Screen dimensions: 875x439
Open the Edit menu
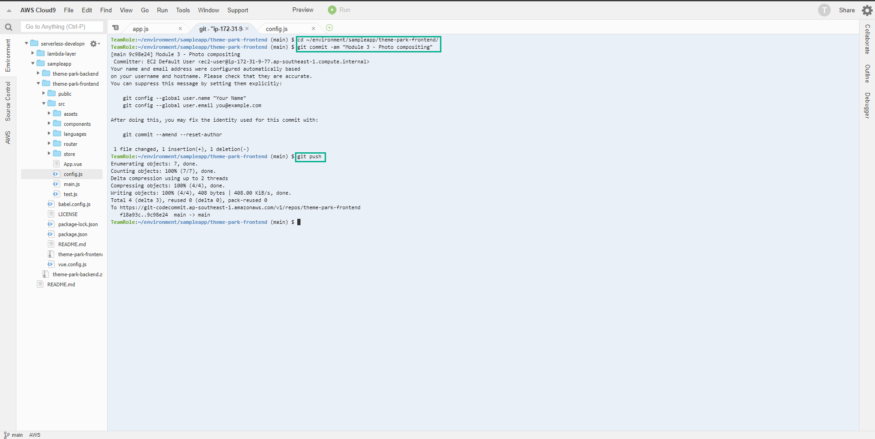87,10
